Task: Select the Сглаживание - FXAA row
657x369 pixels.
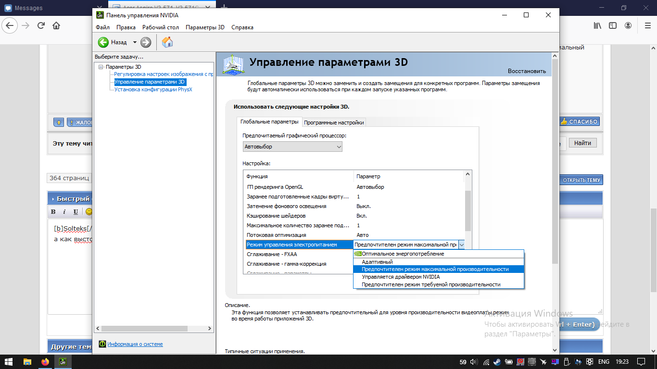Action: (300, 254)
